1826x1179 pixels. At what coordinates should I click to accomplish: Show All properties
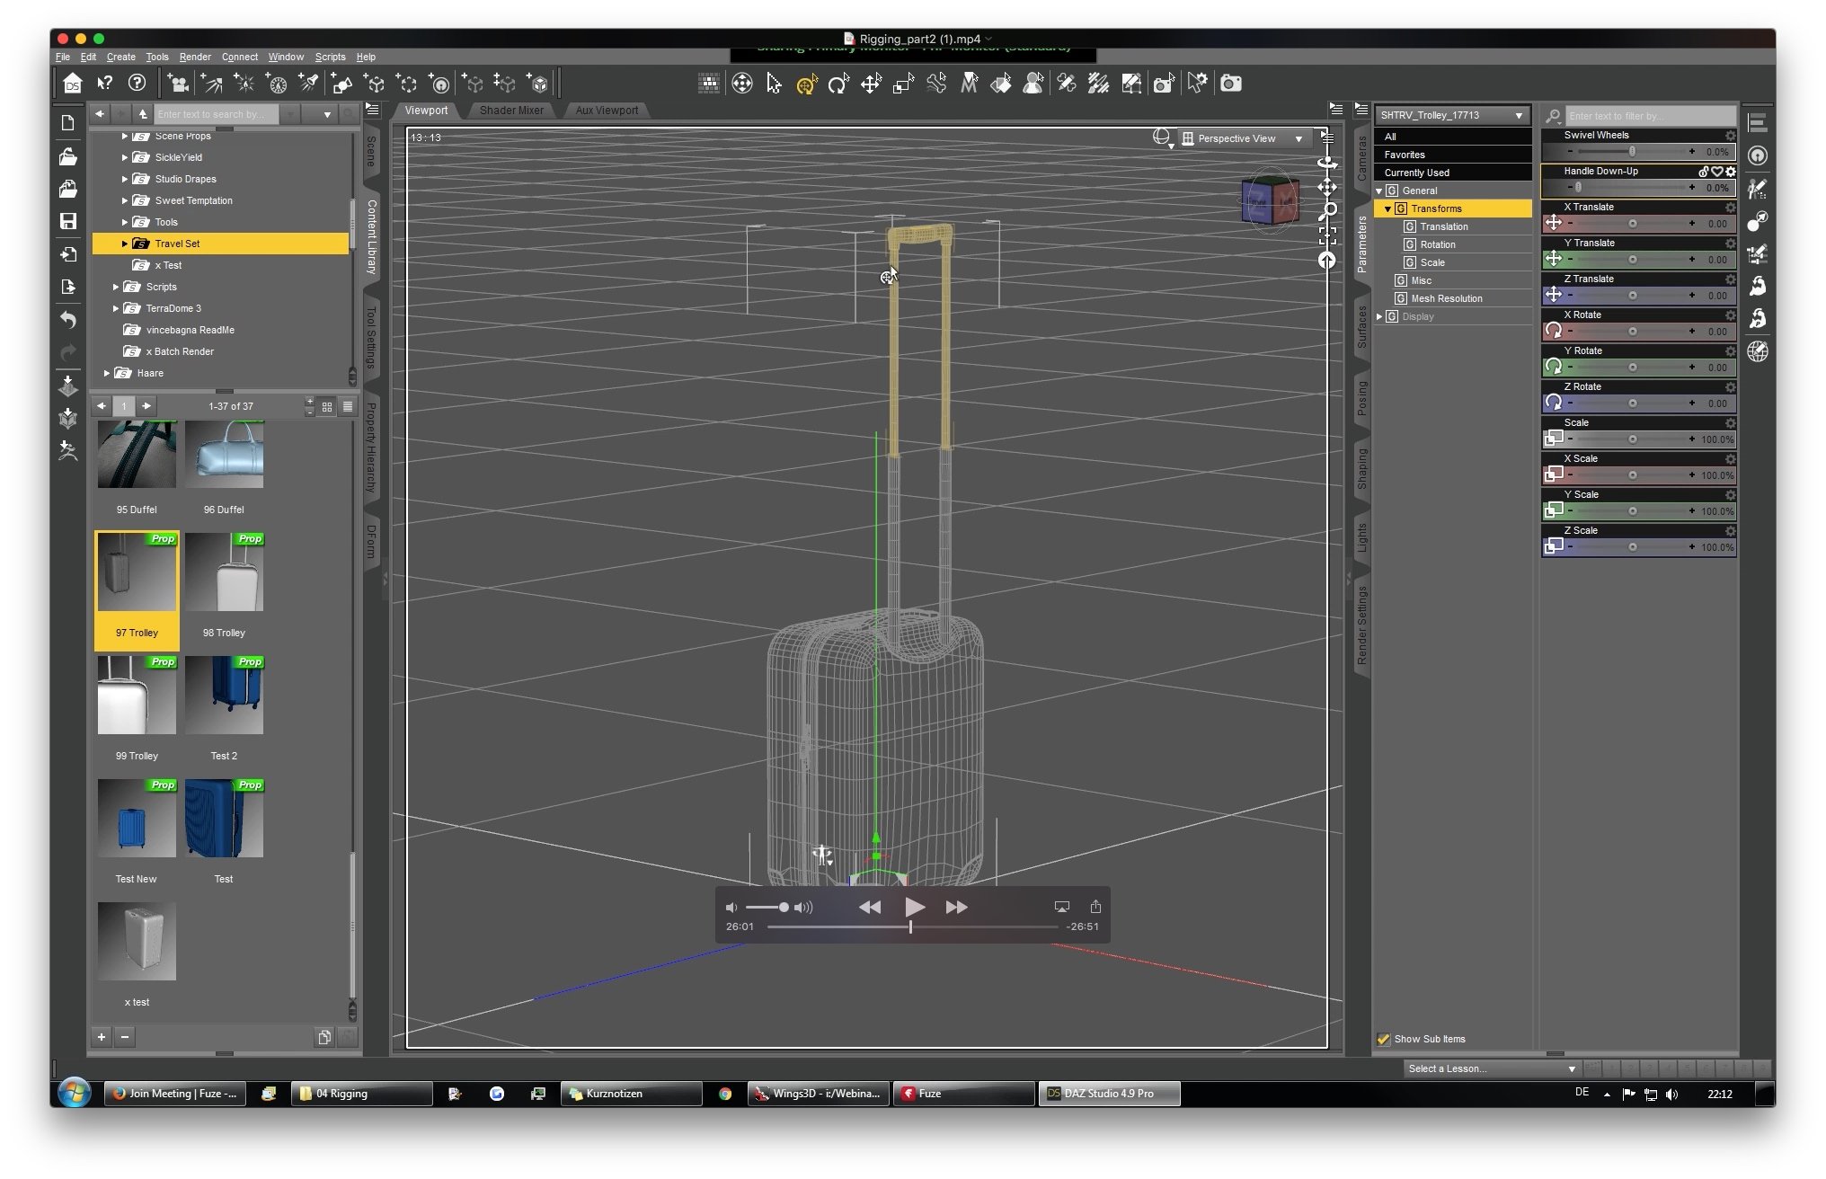1452,137
